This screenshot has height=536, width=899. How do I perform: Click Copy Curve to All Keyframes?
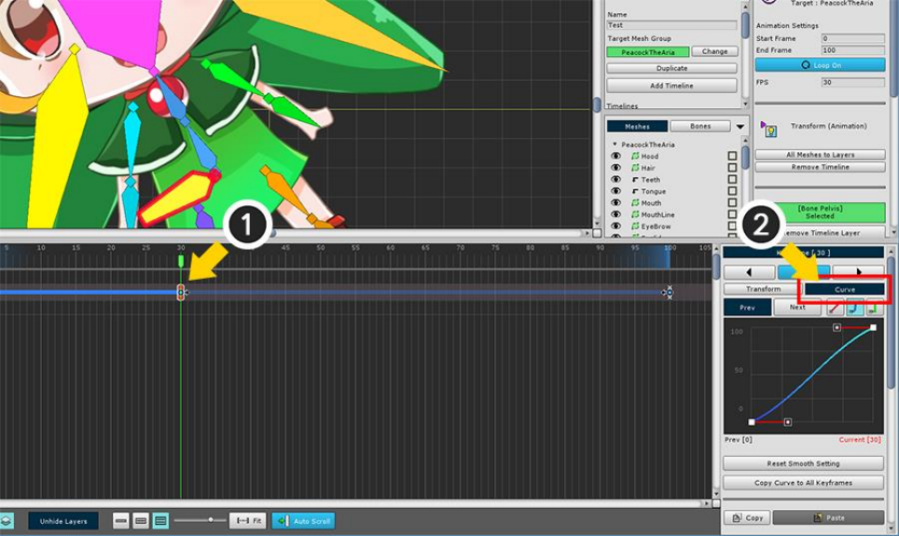click(803, 483)
